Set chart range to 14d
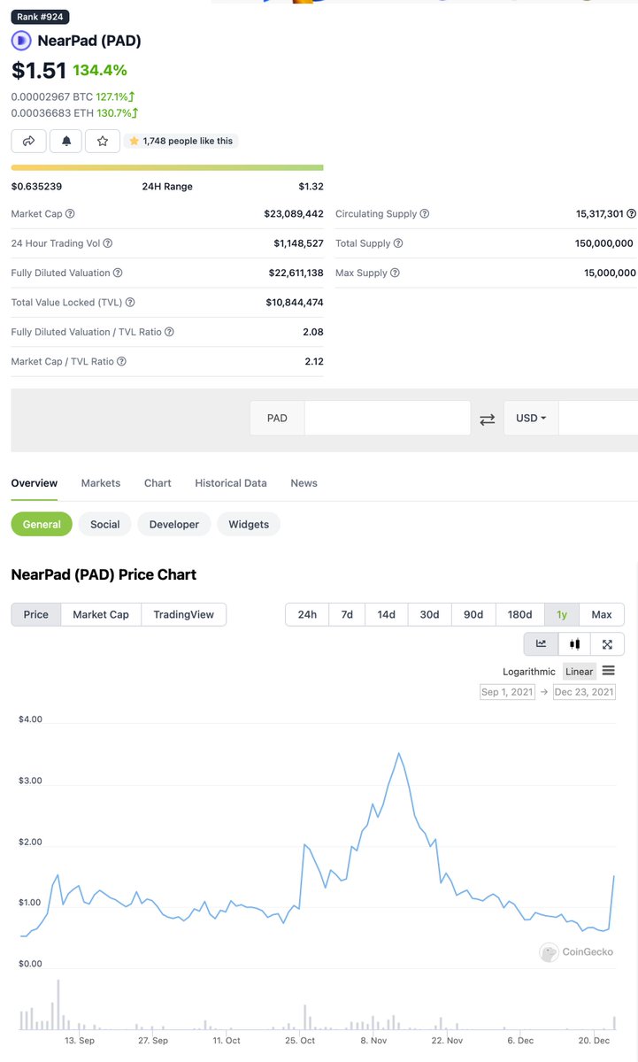 pos(387,614)
